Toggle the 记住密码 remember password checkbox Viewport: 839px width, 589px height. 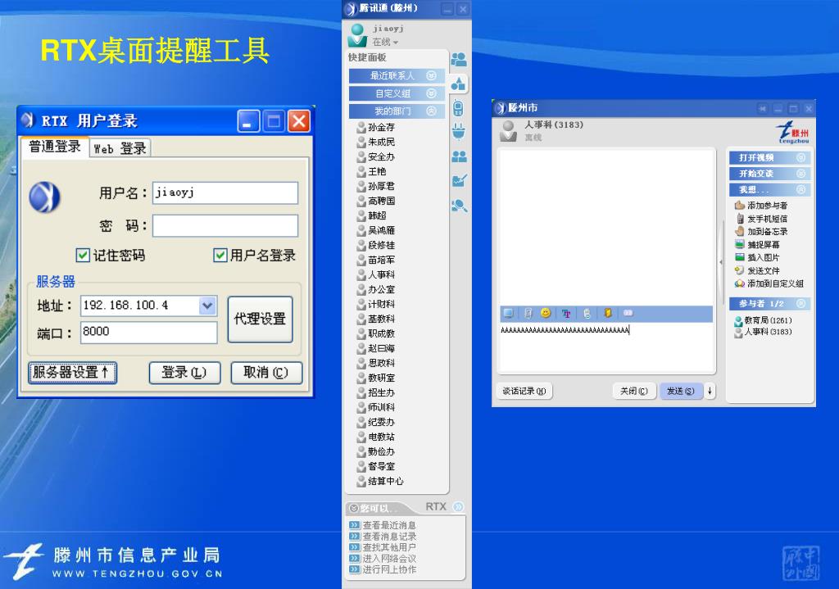pos(83,256)
